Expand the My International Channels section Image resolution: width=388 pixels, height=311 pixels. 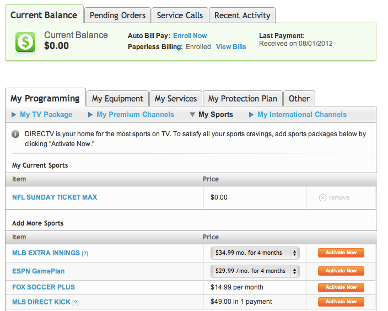pos(298,114)
